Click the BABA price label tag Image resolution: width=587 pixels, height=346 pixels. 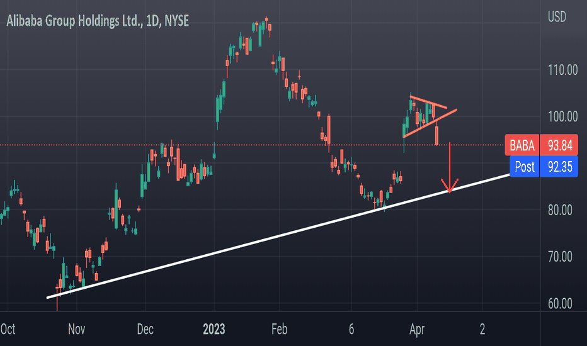tap(522, 145)
